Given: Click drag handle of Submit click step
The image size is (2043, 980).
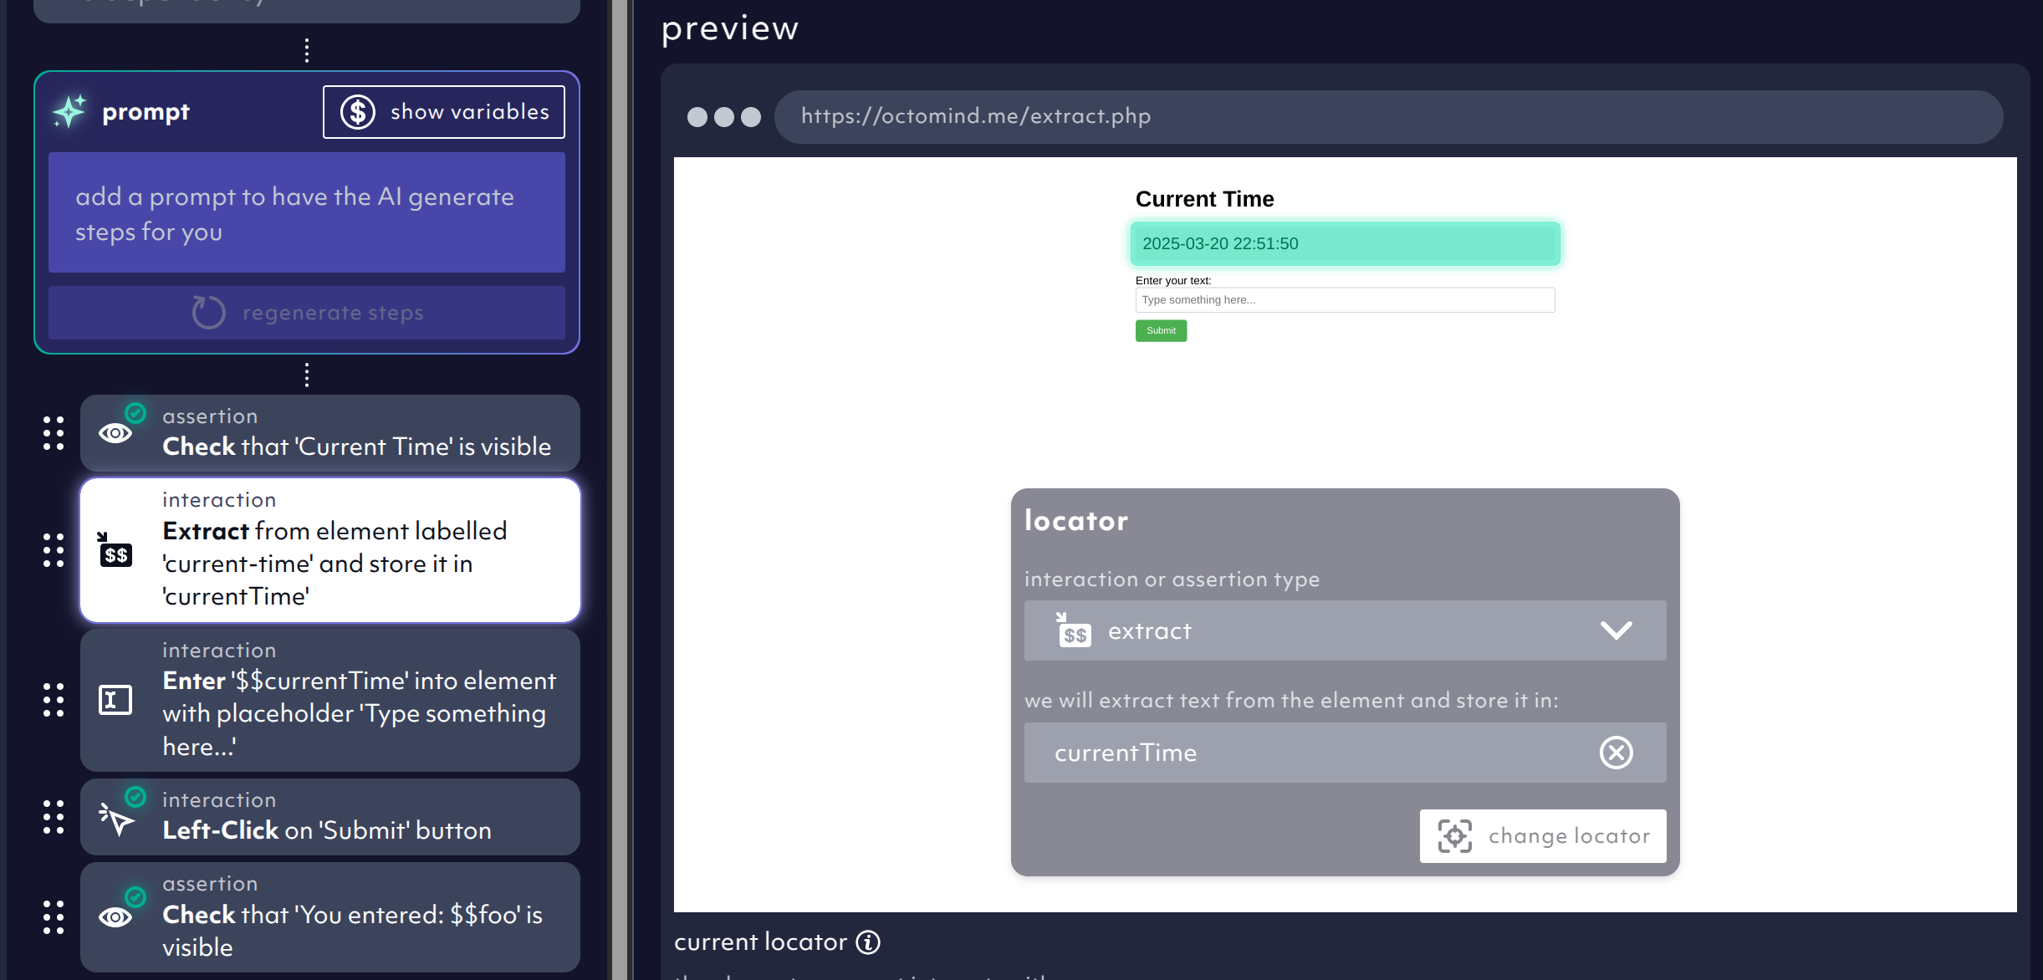Looking at the screenshot, I should click(54, 817).
